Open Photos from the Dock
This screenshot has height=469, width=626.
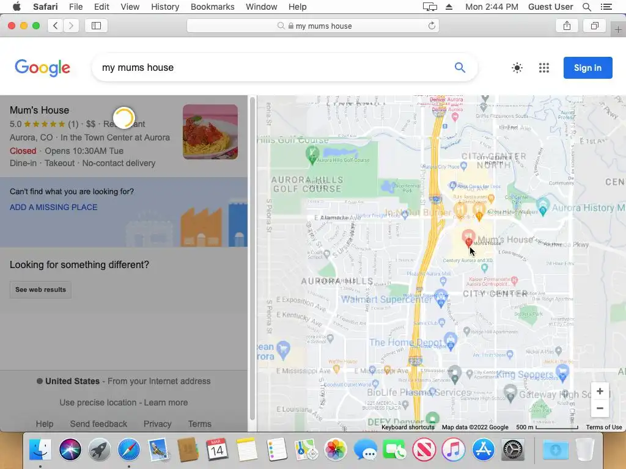[x=335, y=449]
